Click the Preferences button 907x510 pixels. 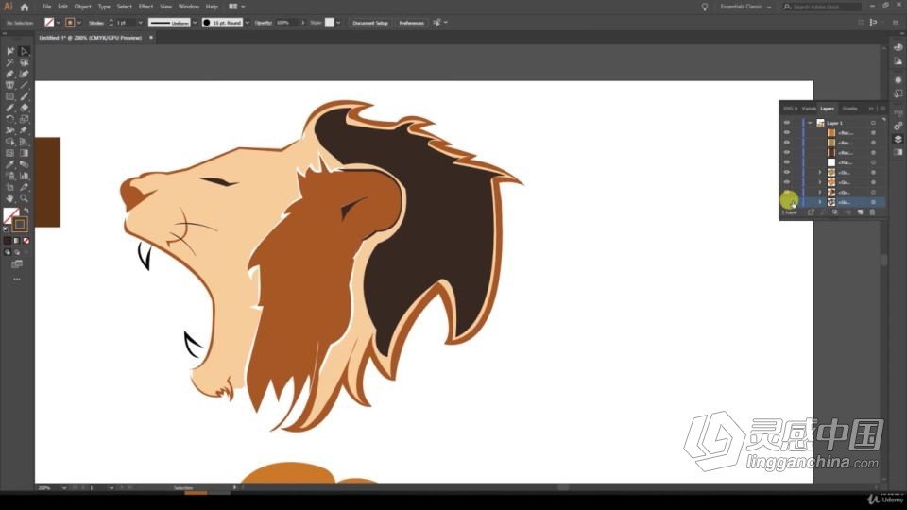click(x=411, y=23)
